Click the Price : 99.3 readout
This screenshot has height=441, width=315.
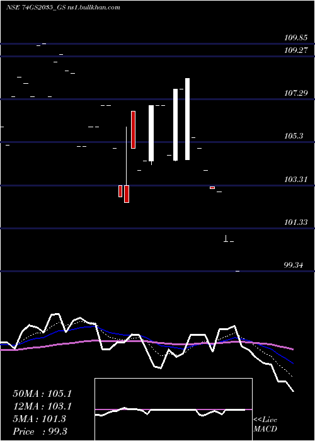pos(40,432)
